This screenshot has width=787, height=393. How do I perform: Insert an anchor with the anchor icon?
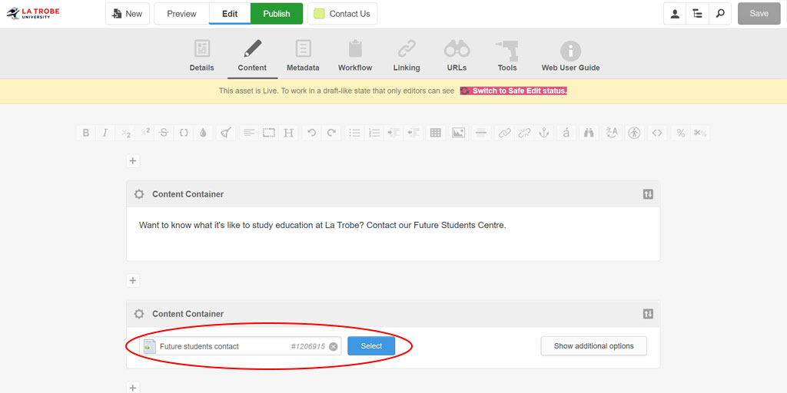pyautogui.click(x=544, y=133)
